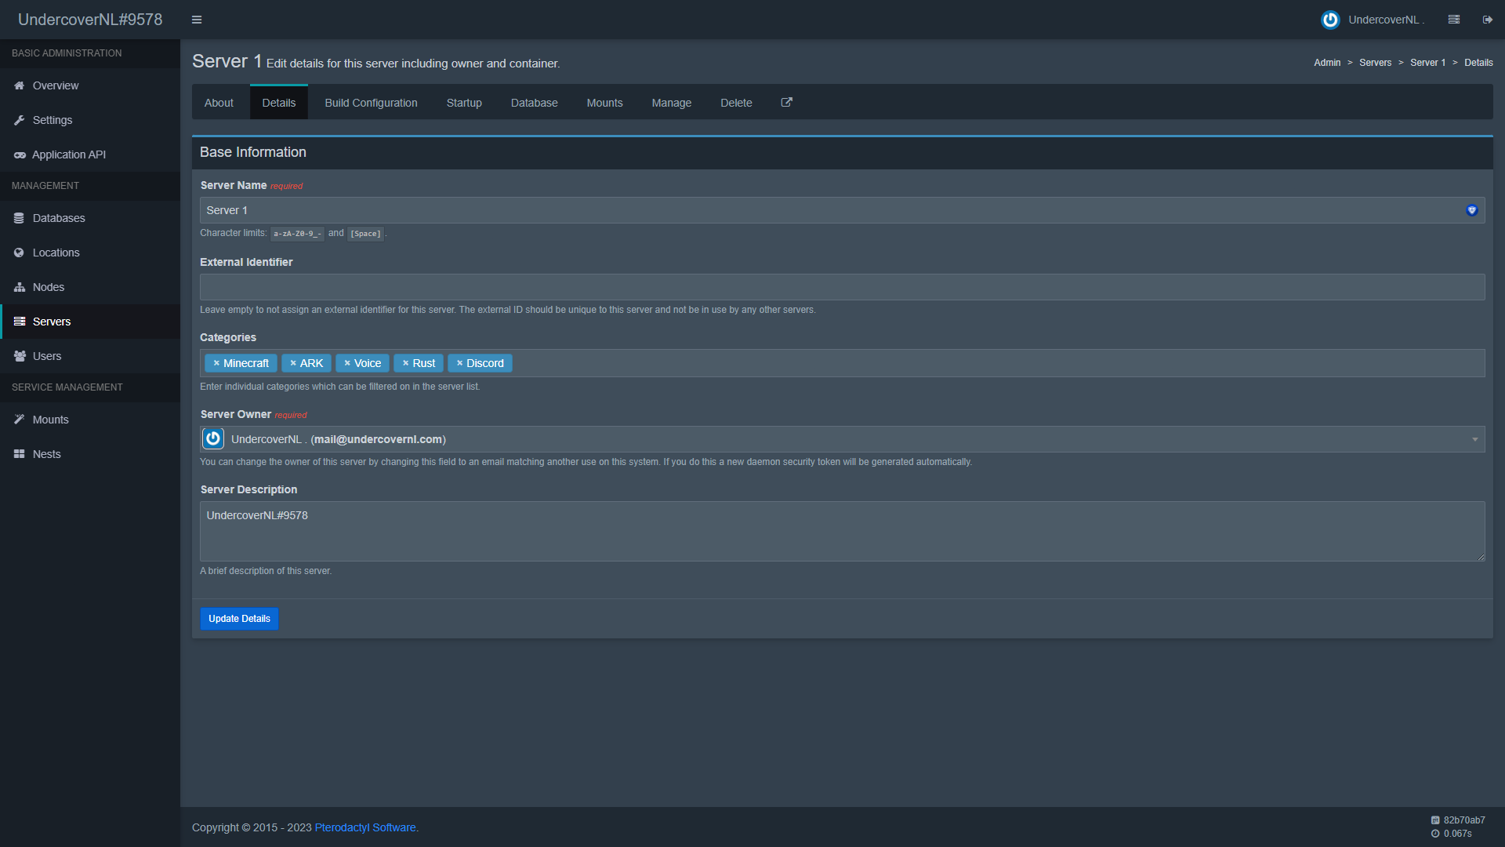
Task: Click into the Server Description text area
Action: coord(842,531)
